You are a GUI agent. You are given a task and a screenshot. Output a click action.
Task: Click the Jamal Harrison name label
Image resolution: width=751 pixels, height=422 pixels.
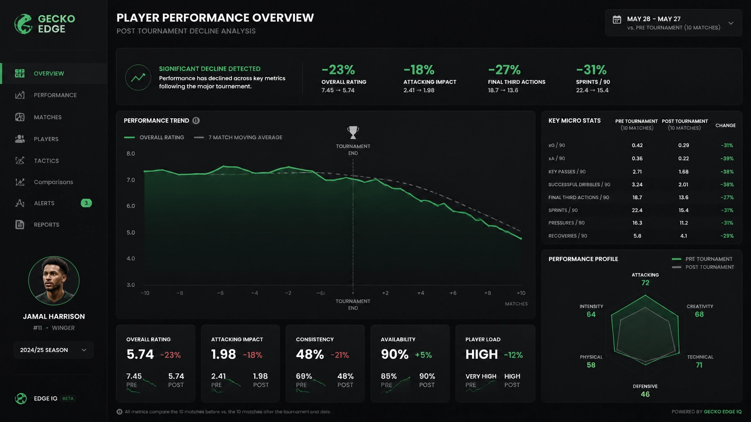[x=54, y=316]
